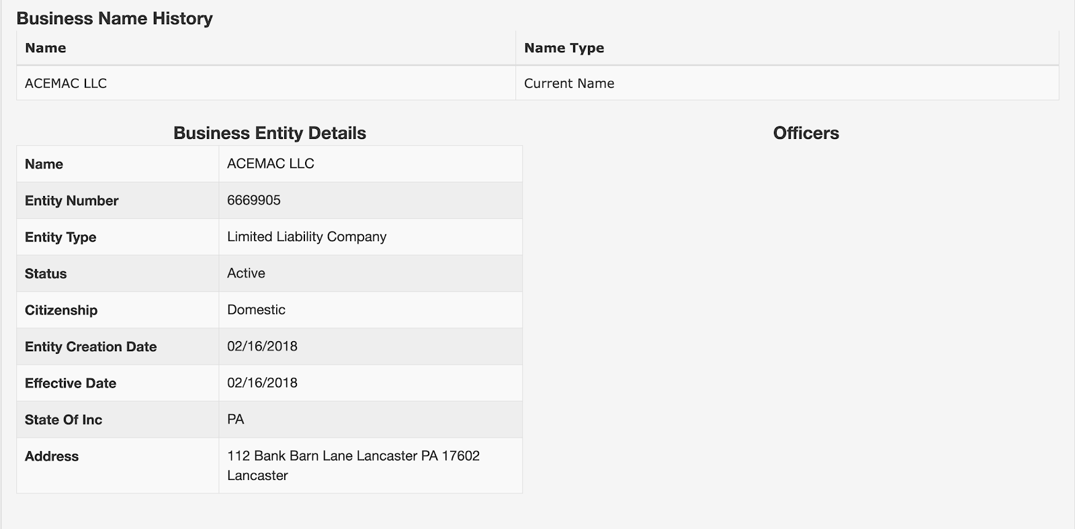The height and width of the screenshot is (529, 1075).
Task: Click ACEMAC LLC in the name history table
Action: click(66, 84)
